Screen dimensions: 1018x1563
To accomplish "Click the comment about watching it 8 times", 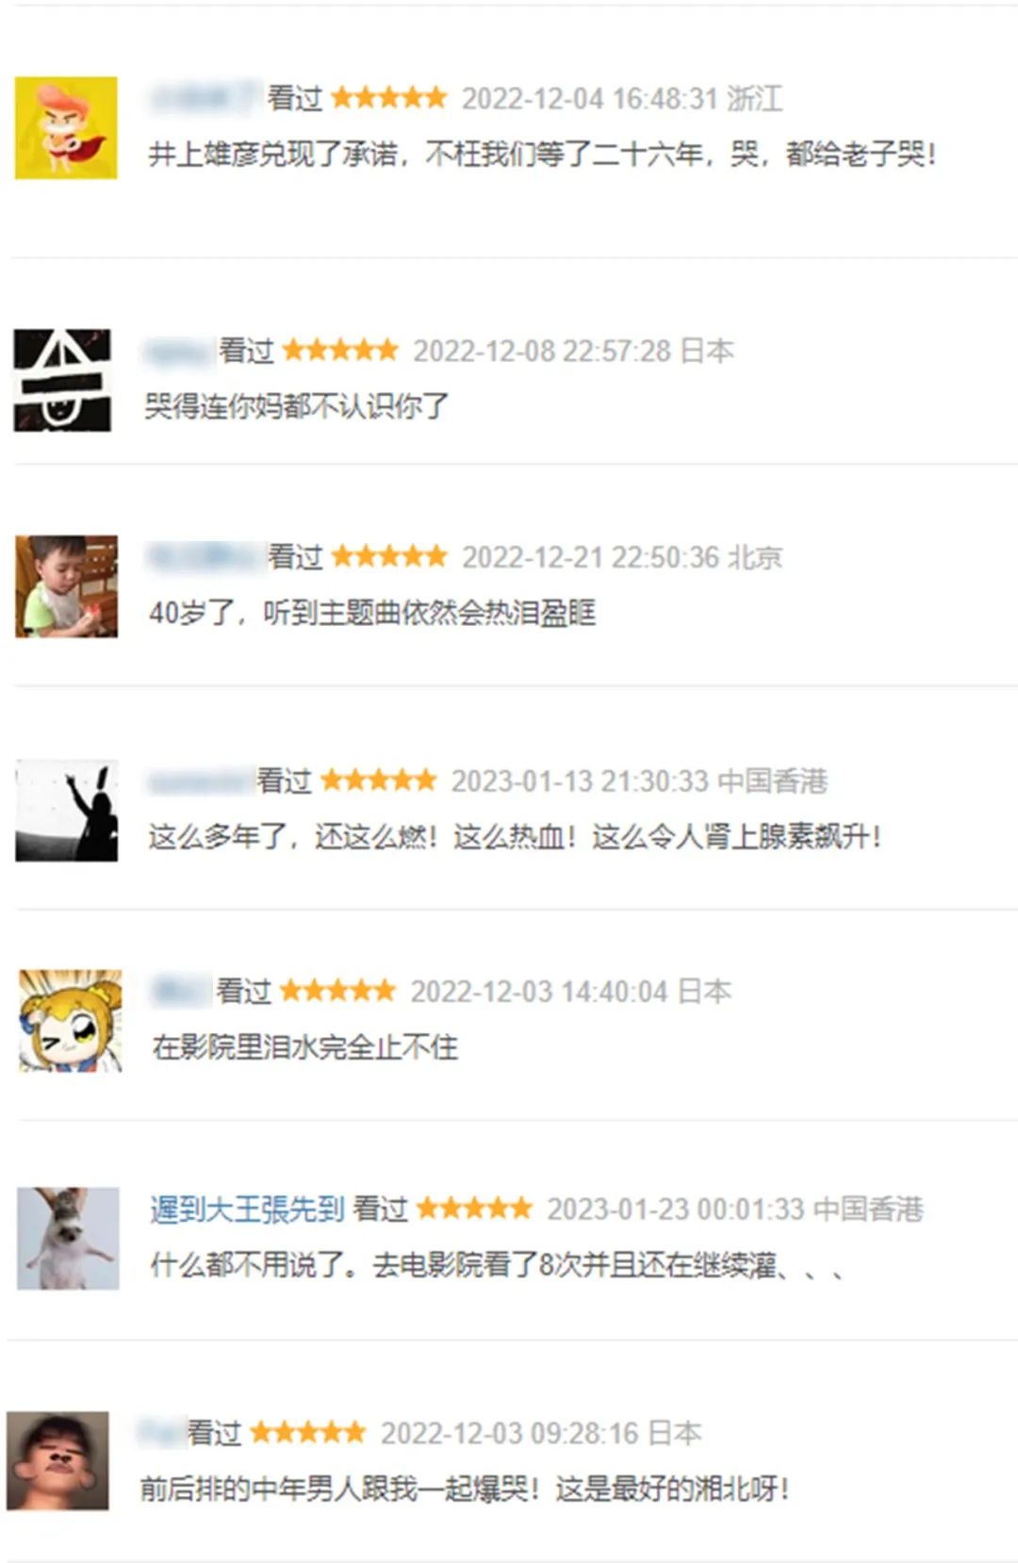I will [496, 1264].
